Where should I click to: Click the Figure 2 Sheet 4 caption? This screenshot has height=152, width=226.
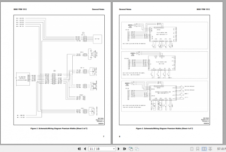[x=164, y=128]
